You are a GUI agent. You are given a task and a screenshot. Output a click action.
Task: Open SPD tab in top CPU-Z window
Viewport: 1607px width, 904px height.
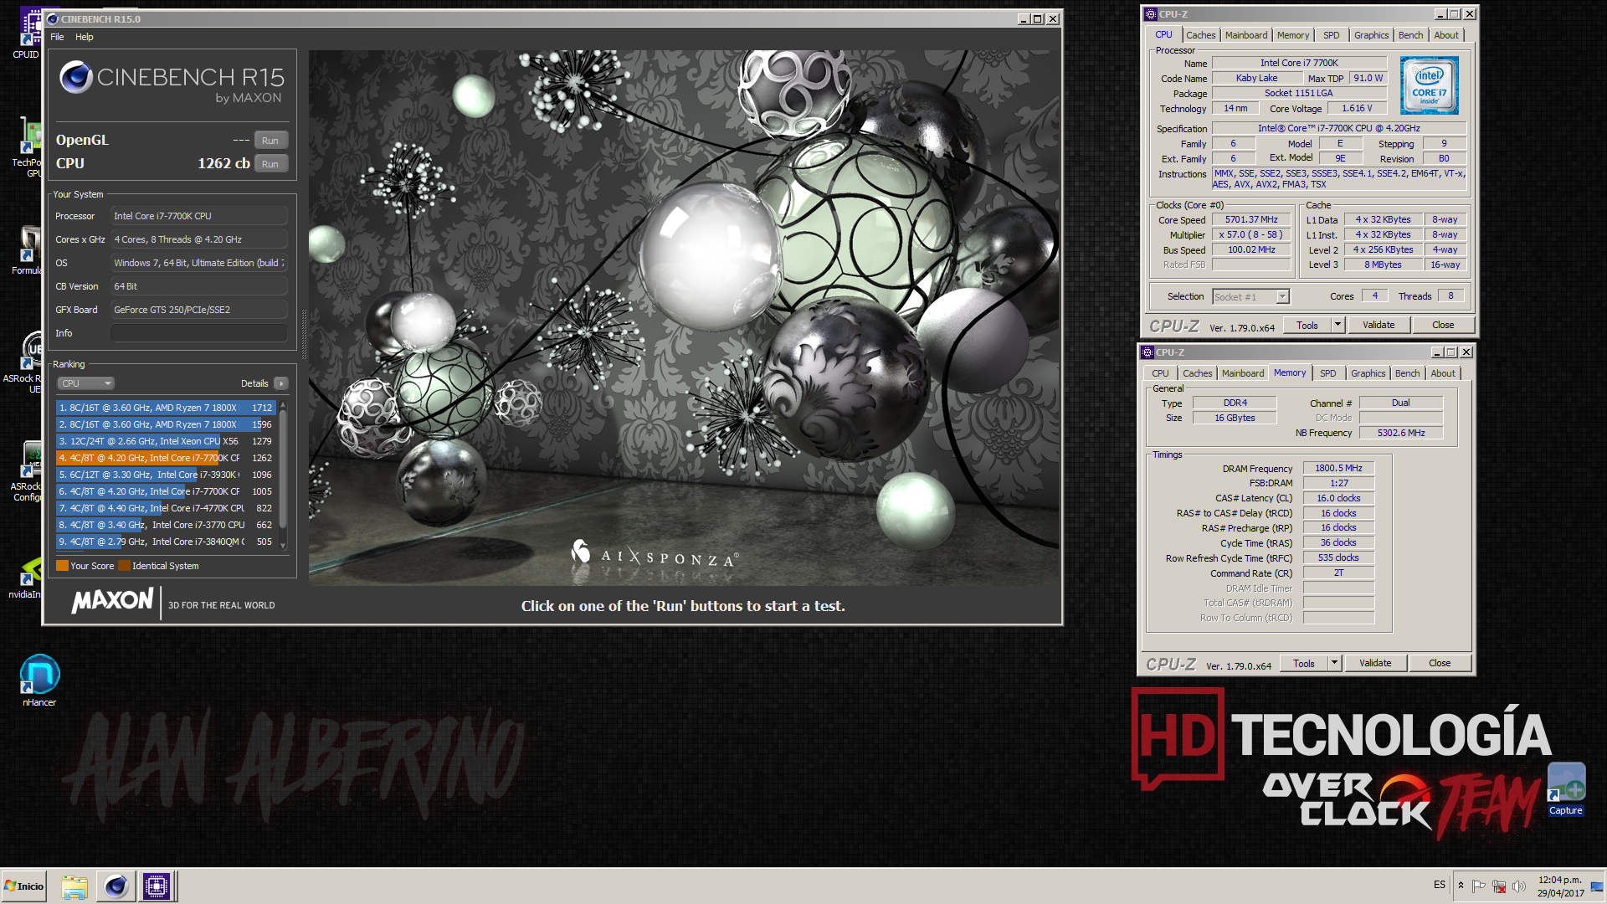[1332, 35]
